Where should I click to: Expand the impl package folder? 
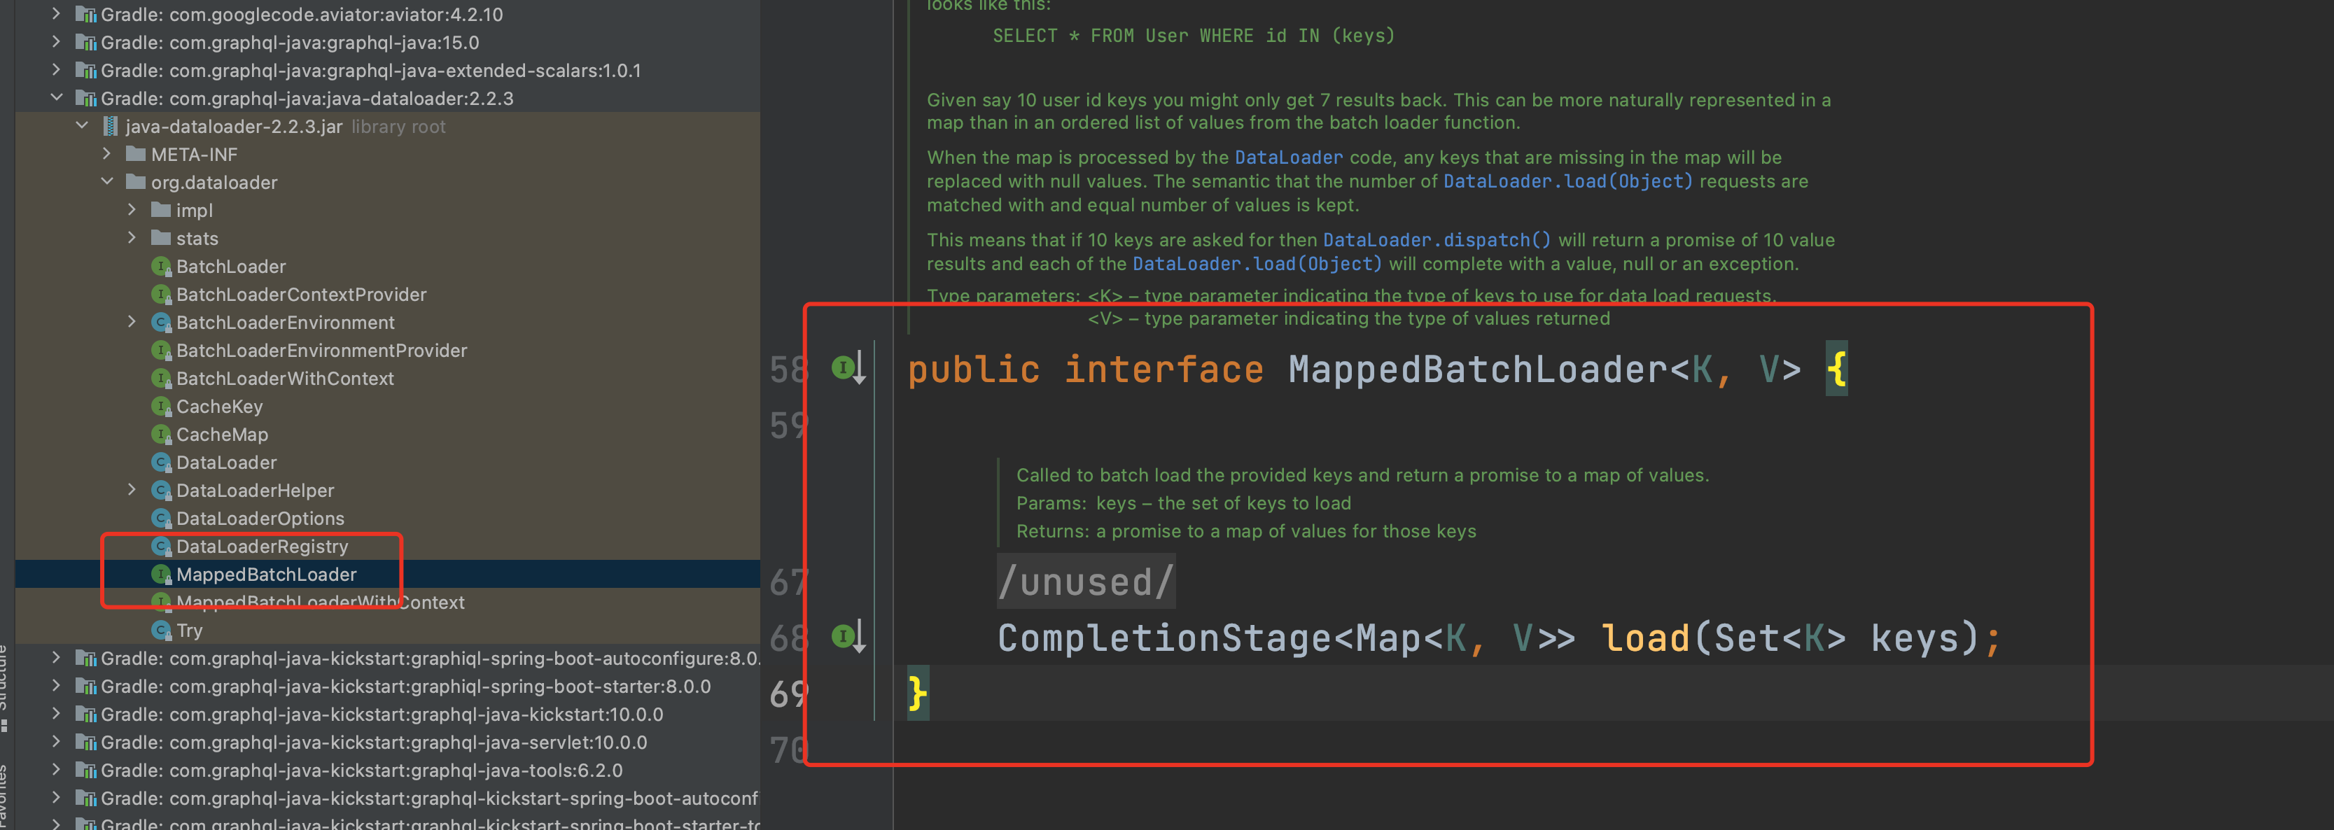[132, 209]
